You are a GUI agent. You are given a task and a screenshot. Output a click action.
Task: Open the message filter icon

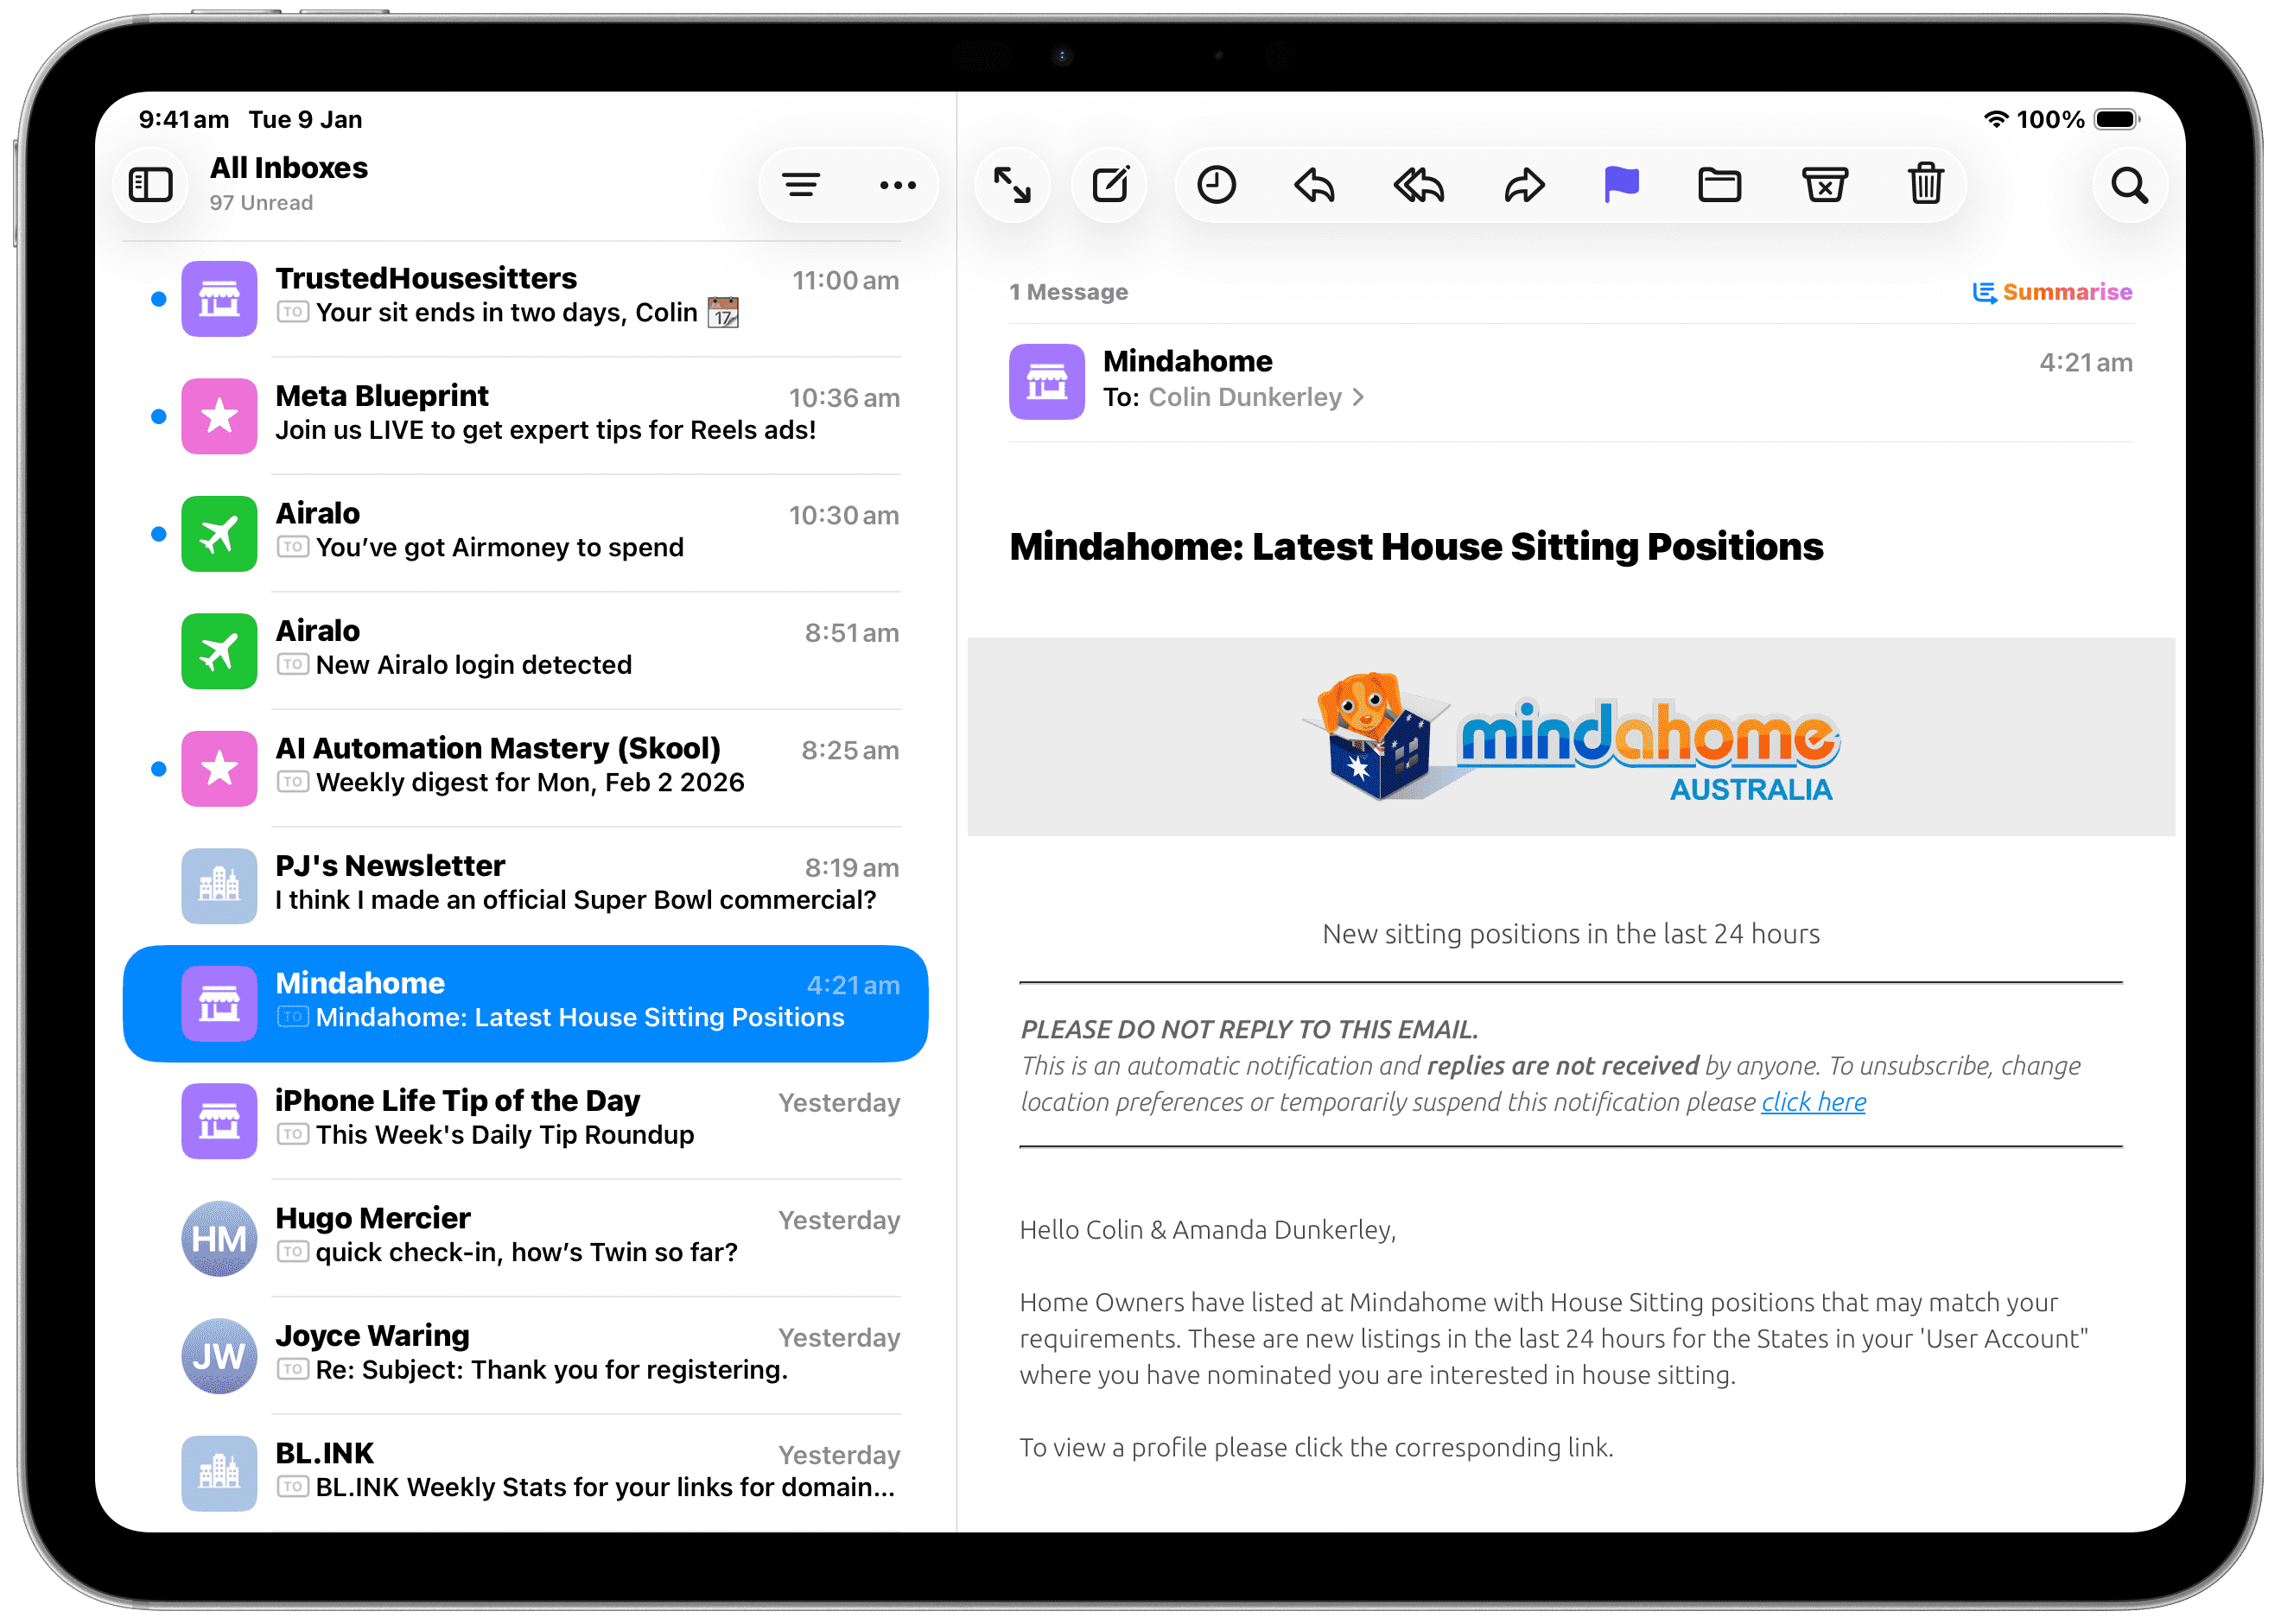pyautogui.click(x=800, y=185)
